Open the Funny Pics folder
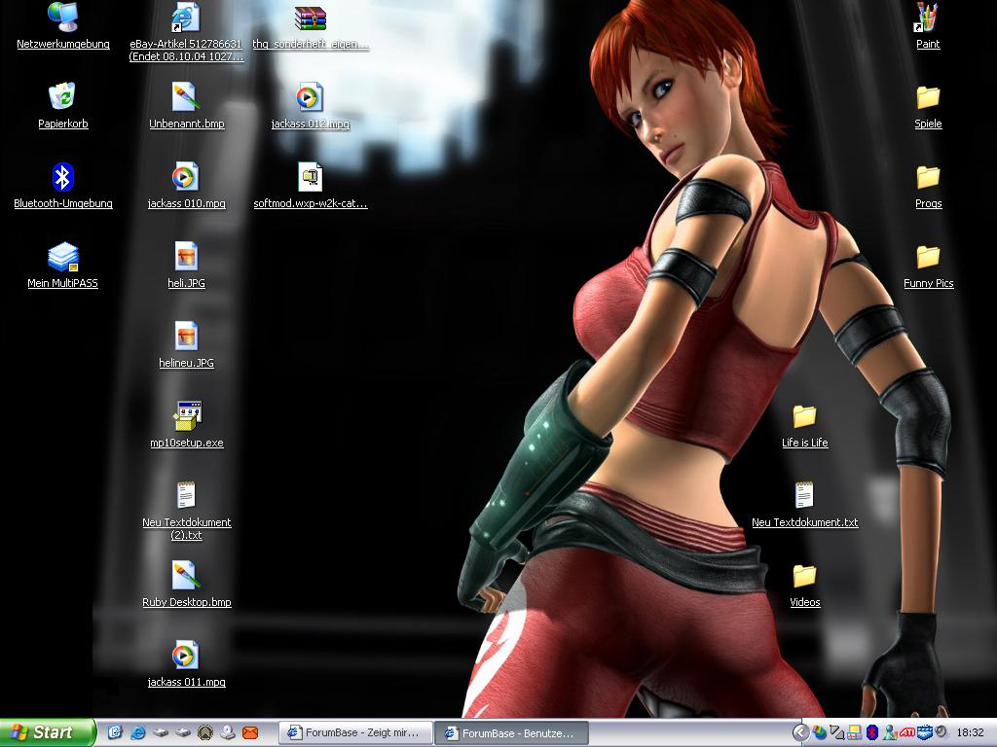This screenshot has width=997, height=747. coord(928,257)
